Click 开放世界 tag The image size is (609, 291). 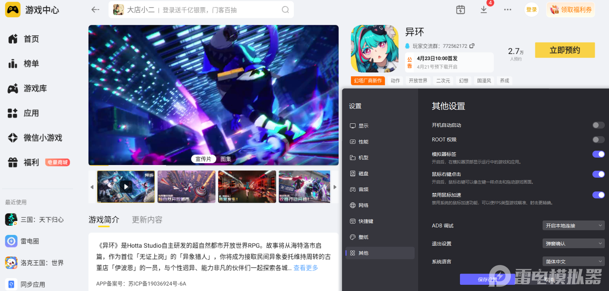click(x=418, y=81)
